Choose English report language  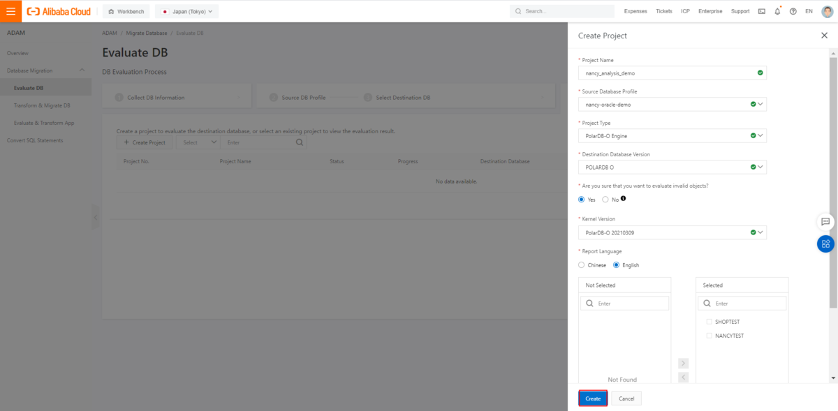616,265
